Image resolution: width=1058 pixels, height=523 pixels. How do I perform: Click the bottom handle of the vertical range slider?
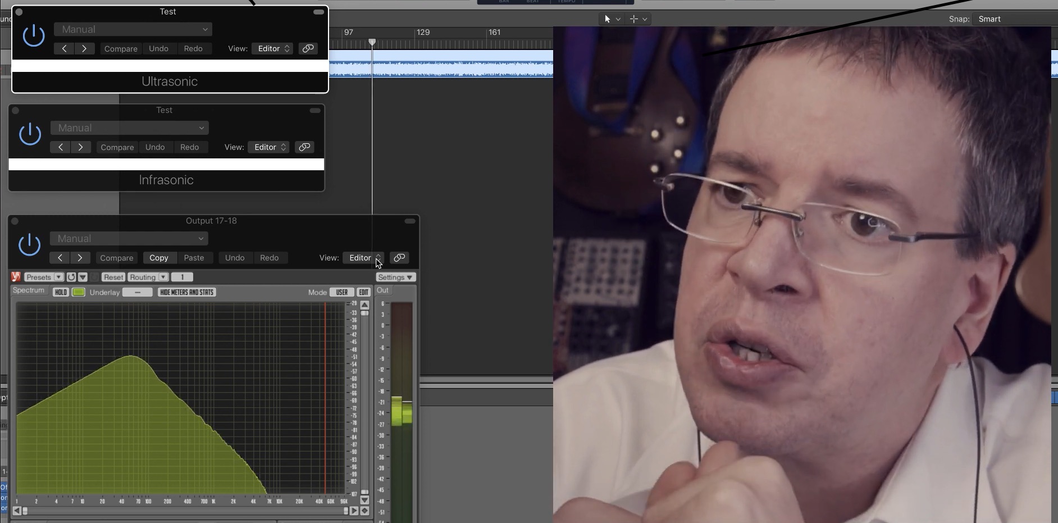coord(365,492)
